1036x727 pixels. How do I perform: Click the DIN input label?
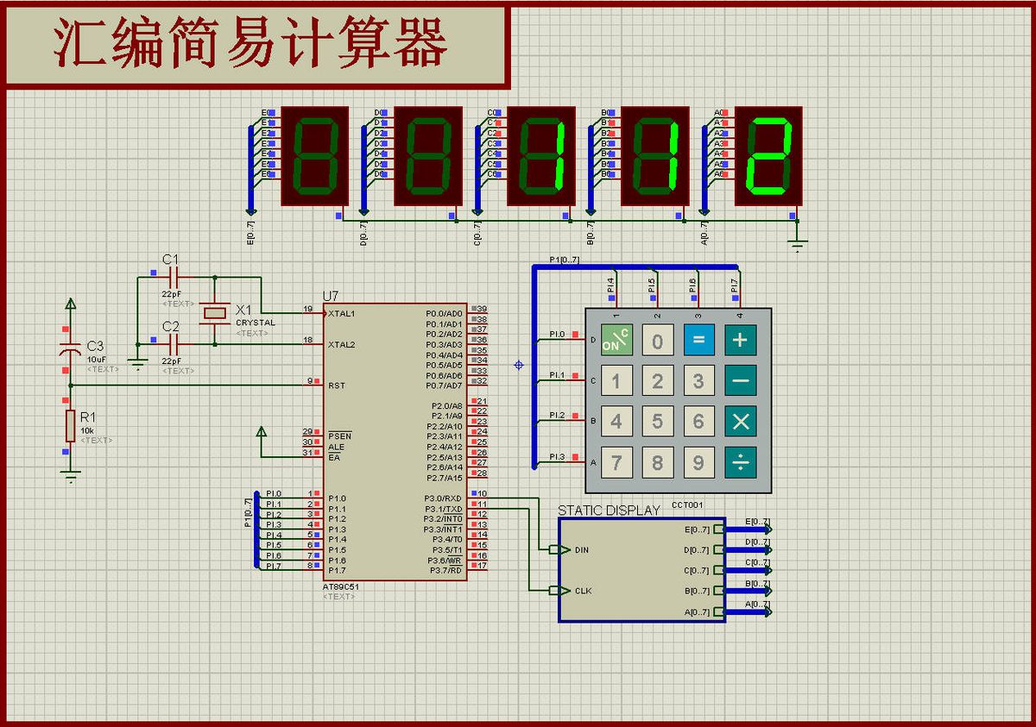point(581,549)
